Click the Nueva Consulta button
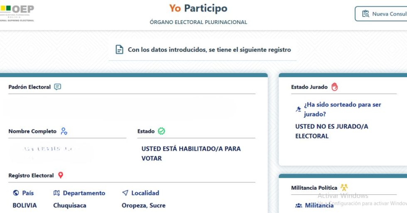407x213 pixels. tap(381, 14)
